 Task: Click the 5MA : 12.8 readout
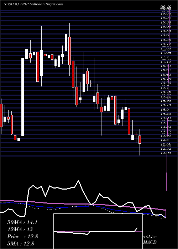pos(21,243)
